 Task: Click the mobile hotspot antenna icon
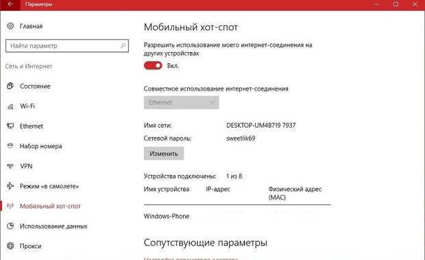[10, 206]
